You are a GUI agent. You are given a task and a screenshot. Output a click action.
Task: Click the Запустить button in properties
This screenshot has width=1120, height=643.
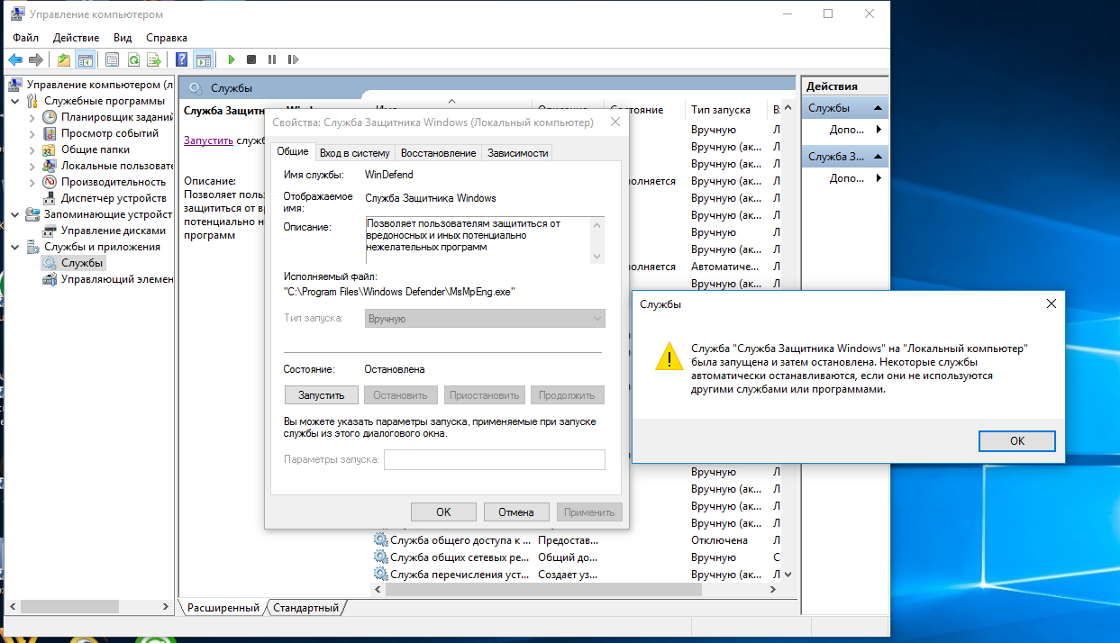point(322,395)
